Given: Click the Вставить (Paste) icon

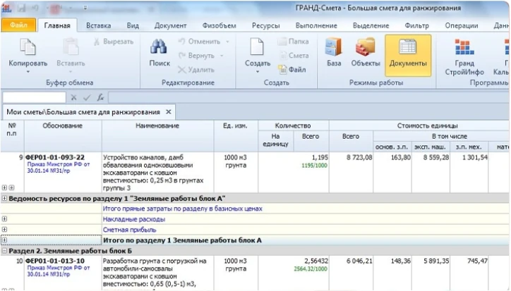Looking at the screenshot, I should [71, 47].
